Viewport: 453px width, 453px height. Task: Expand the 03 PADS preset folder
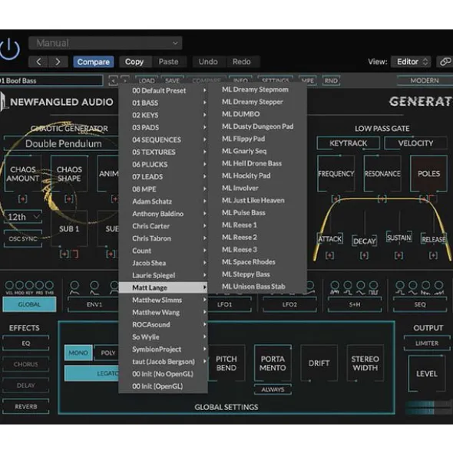pyautogui.click(x=163, y=127)
